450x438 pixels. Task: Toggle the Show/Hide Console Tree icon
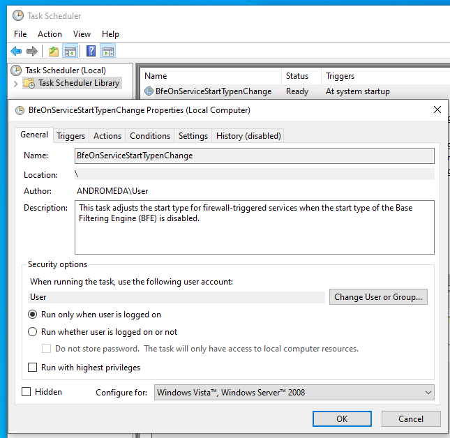[70, 52]
